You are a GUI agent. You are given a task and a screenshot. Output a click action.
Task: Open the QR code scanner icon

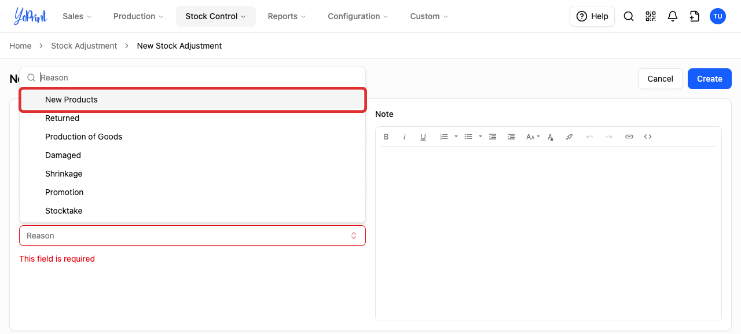[651, 16]
